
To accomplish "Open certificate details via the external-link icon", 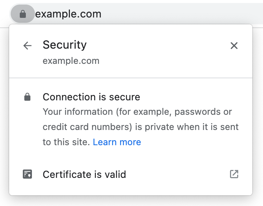I will 234,174.
